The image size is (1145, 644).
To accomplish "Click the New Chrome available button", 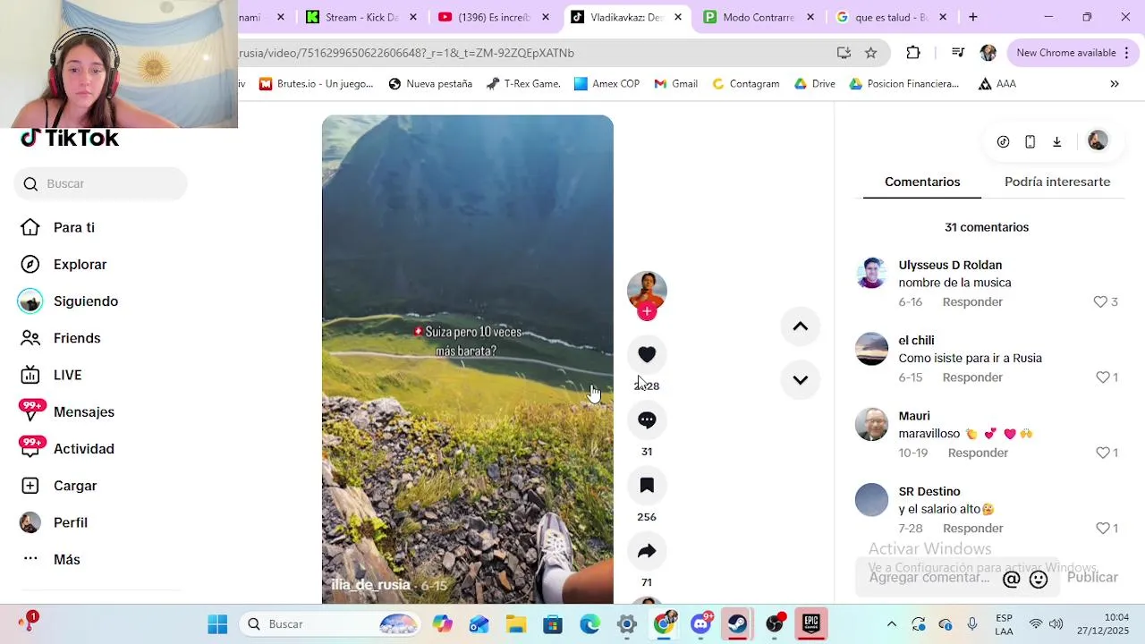I will [1072, 53].
